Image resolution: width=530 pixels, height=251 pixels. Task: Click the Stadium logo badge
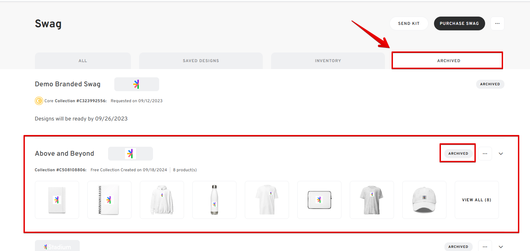[57, 246]
